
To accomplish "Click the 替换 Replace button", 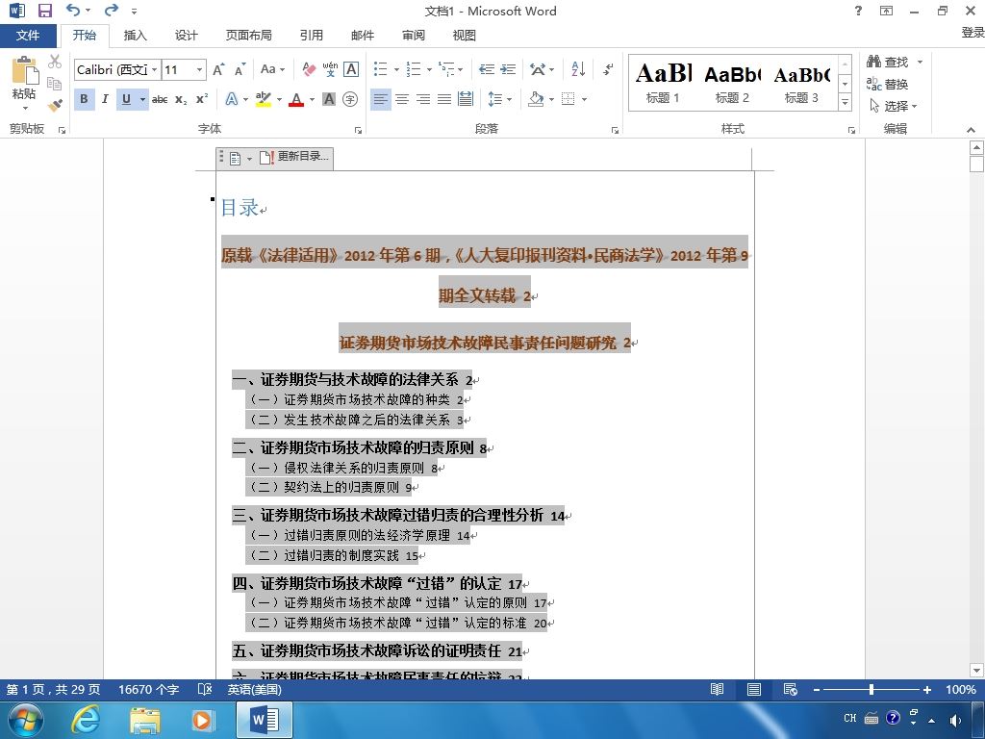I will tap(888, 84).
